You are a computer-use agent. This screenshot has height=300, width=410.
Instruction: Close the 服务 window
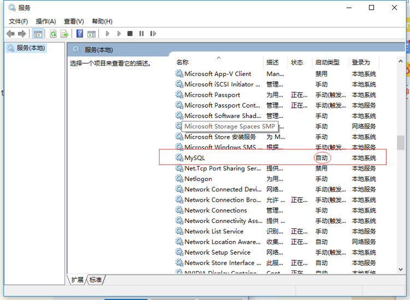[394, 8]
